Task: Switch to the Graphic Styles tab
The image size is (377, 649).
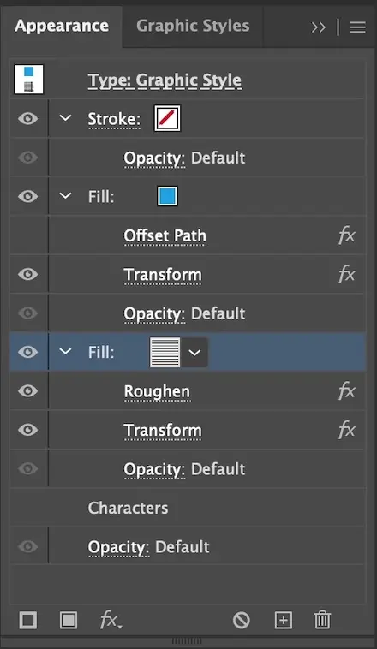Action: click(193, 26)
